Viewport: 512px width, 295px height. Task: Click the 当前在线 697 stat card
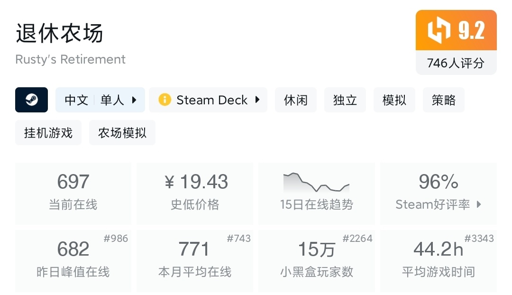pos(73,193)
